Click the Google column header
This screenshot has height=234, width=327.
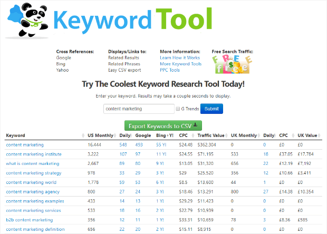click(143, 135)
